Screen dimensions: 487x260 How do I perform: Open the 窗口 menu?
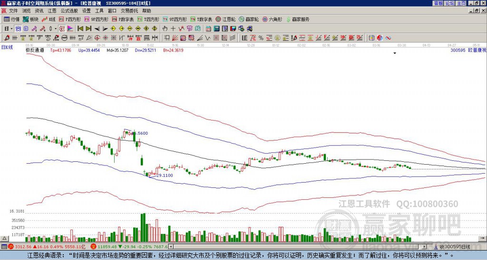click(x=112, y=11)
